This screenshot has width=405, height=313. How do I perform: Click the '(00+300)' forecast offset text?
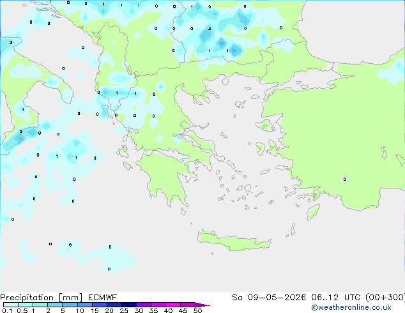click(385, 298)
